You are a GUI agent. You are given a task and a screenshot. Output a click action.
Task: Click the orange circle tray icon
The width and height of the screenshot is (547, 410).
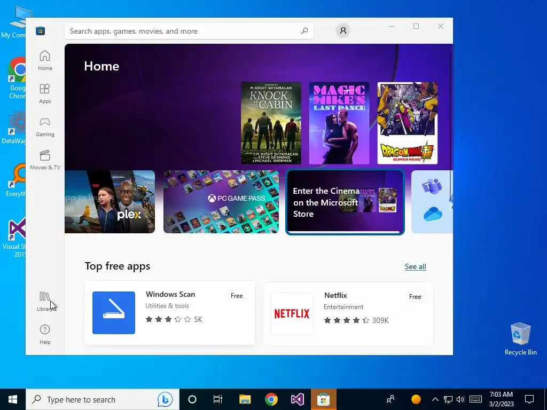click(416, 399)
